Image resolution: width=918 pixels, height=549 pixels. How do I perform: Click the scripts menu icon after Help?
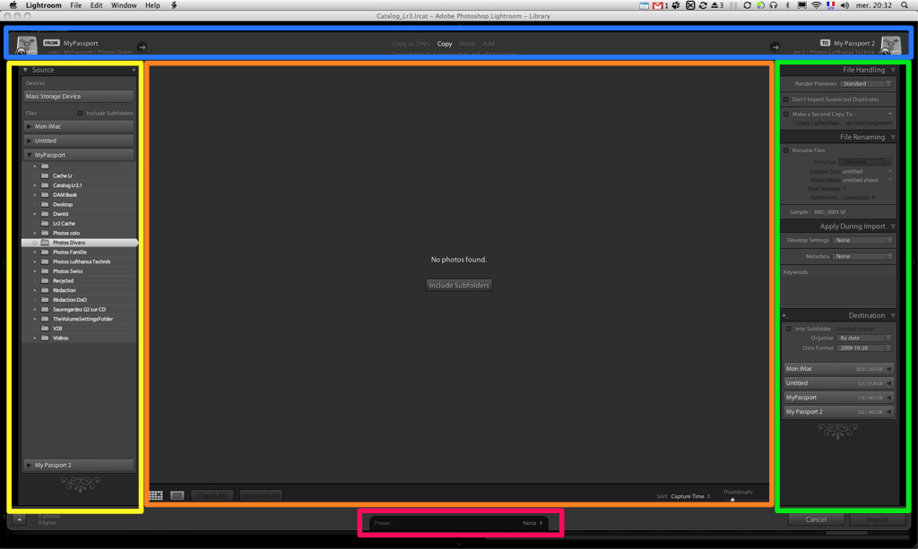pos(174,5)
